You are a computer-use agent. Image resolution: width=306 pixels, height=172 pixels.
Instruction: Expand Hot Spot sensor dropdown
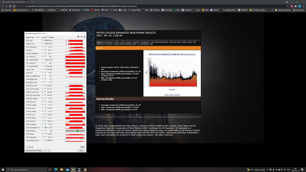click(42, 50)
